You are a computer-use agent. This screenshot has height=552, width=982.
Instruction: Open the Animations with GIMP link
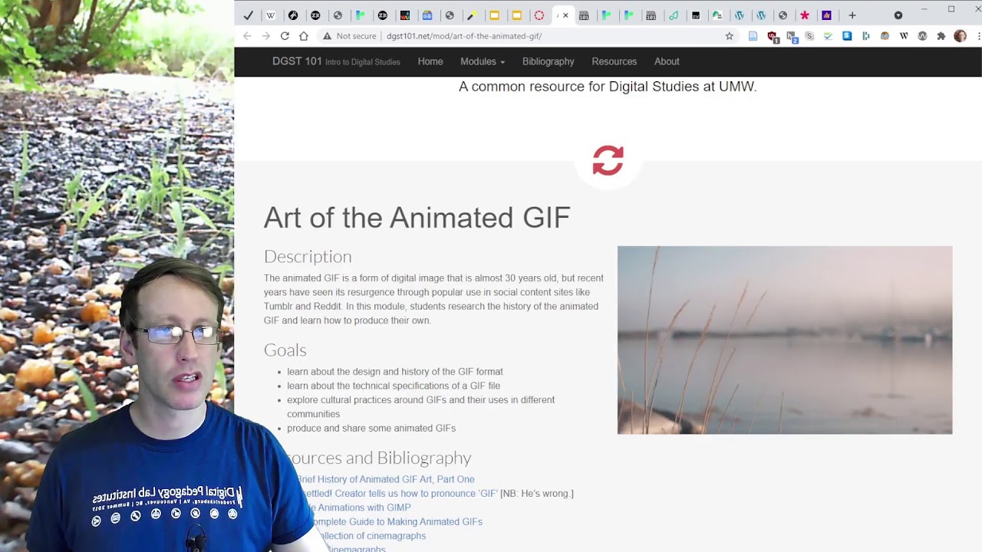(362, 508)
